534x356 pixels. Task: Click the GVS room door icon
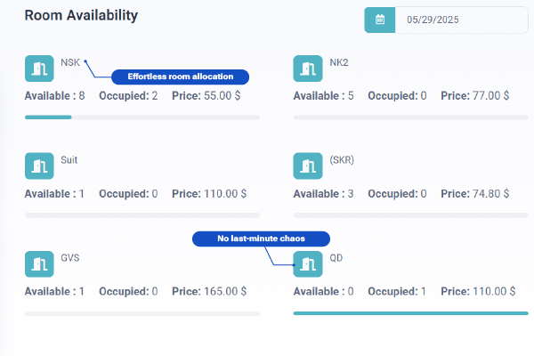(x=39, y=264)
